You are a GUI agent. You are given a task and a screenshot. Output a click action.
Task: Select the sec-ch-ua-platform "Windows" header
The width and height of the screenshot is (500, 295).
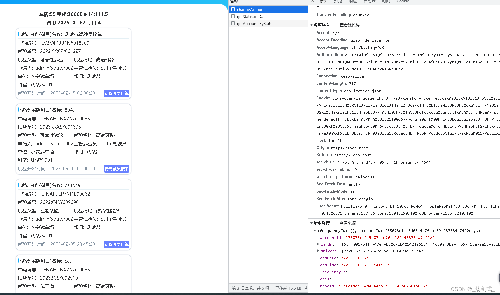pos(346,177)
